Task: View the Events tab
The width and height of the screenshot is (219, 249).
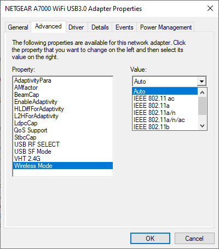Action: click(x=124, y=27)
